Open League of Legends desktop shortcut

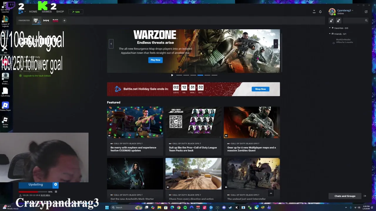[x=5, y=21]
